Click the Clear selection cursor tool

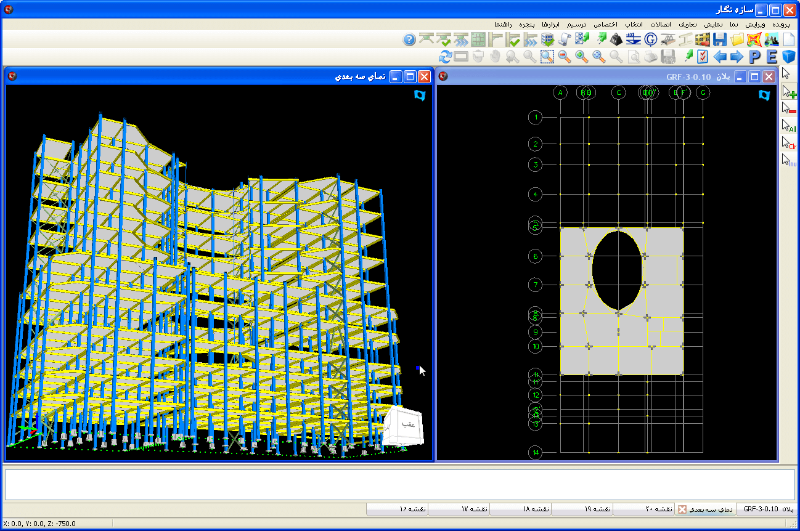click(789, 144)
